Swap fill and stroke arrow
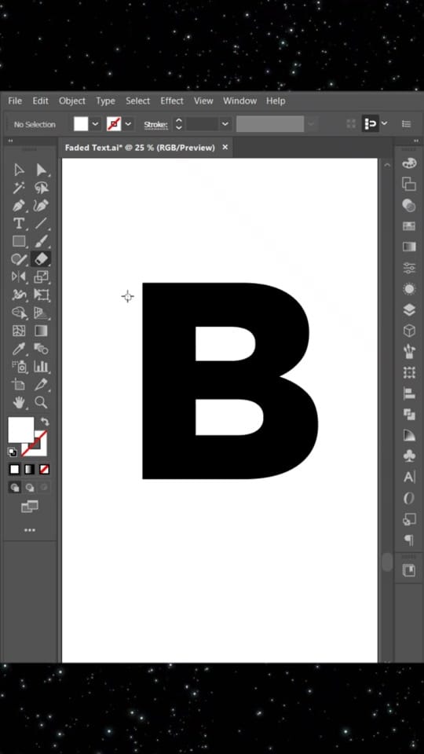Image resolution: width=424 pixels, height=754 pixels. coord(44,422)
